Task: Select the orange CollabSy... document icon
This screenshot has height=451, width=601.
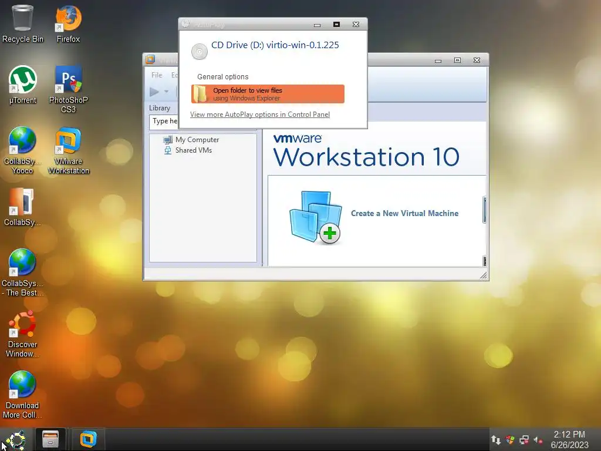Action: click(22, 207)
